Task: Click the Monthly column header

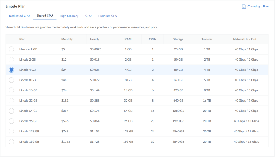Action: coord(67,39)
